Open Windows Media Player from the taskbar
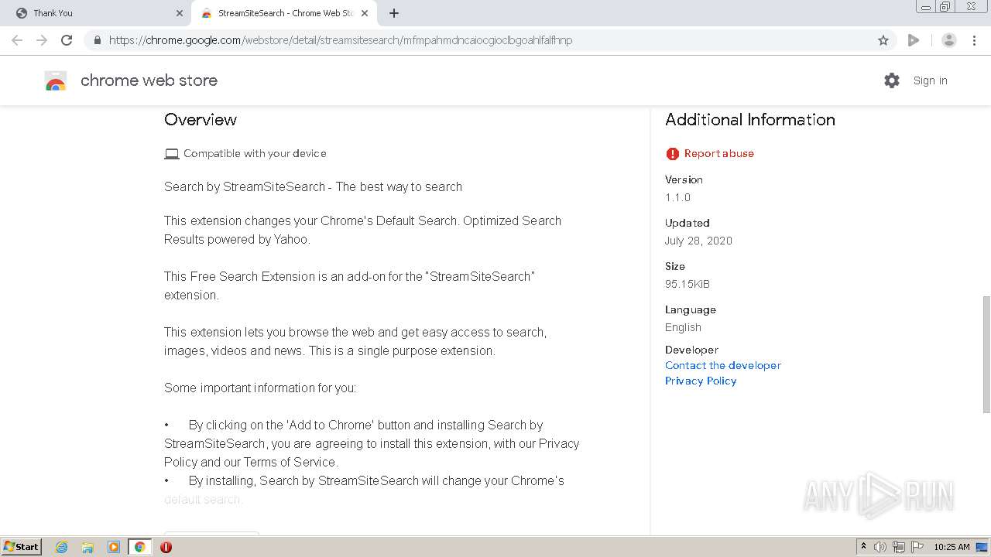The height and width of the screenshot is (557, 991). click(x=114, y=547)
